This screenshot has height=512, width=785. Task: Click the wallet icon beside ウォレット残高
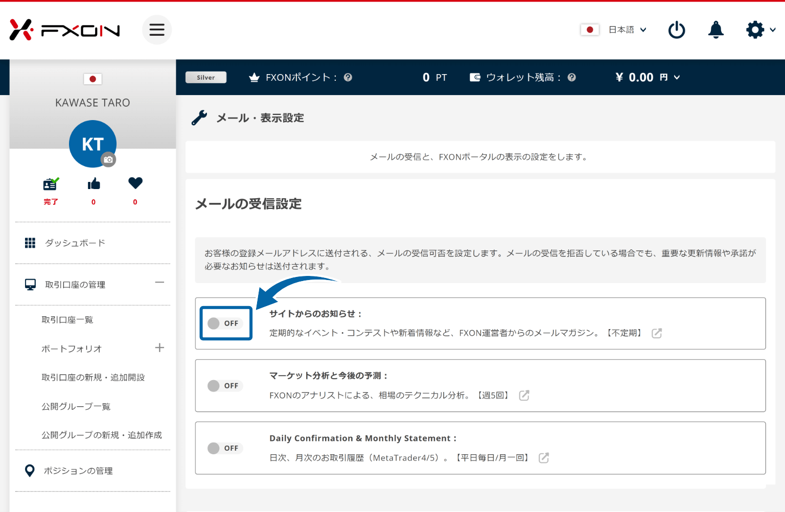click(475, 77)
